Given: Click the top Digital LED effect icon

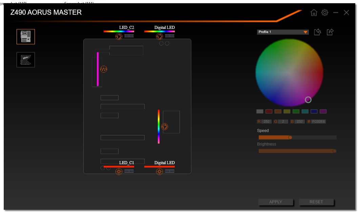Looking at the screenshot, I should coord(160,36).
